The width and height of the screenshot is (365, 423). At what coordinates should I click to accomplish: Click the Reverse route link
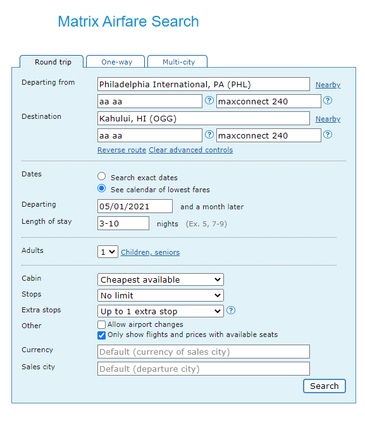(x=121, y=150)
